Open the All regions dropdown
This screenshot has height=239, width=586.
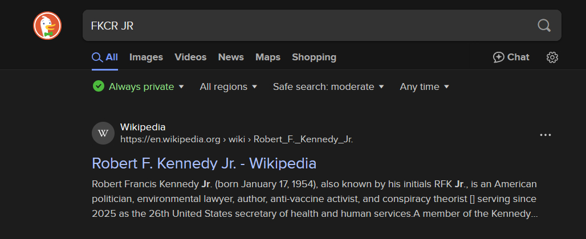pyautogui.click(x=228, y=87)
